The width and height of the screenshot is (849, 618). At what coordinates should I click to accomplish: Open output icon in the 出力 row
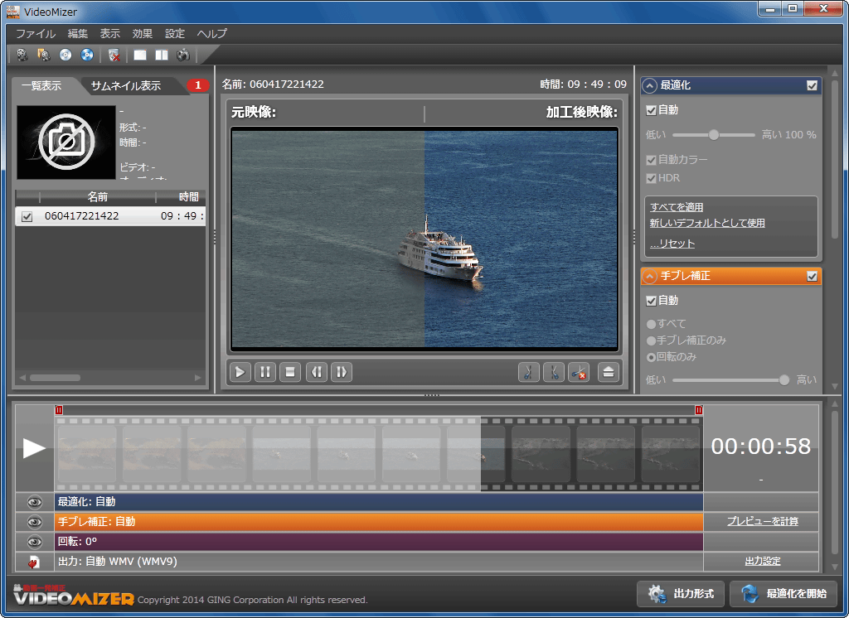coord(34,562)
